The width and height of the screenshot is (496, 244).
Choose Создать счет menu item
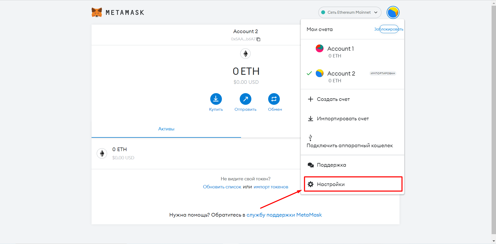coord(352,99)
